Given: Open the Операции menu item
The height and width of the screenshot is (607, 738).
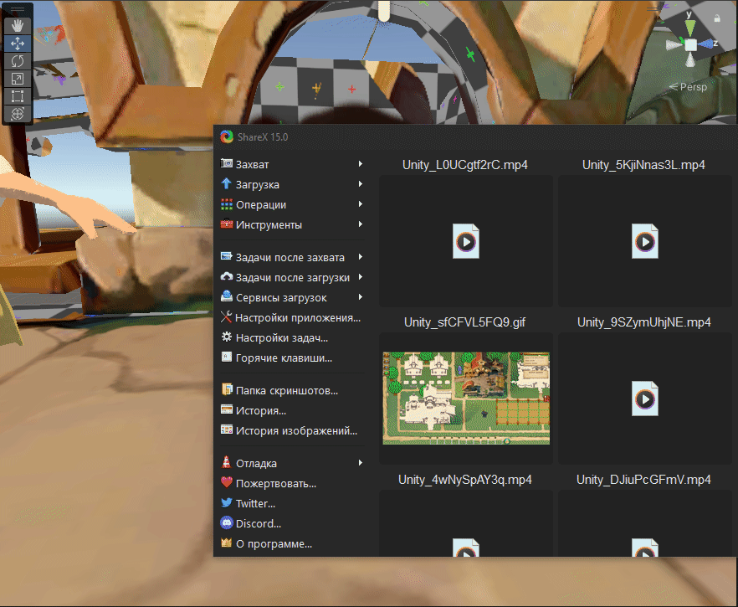Looking at the screenshot, I should point(292,205).
